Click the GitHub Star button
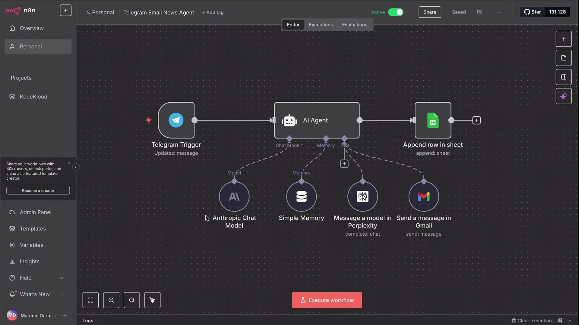 [533, 12]
